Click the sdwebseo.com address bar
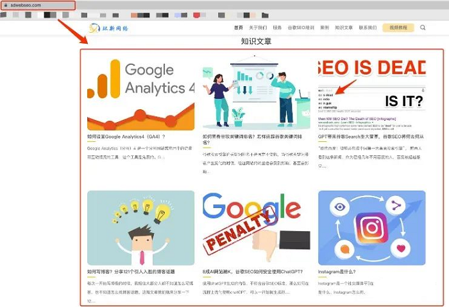 [38, 5]
